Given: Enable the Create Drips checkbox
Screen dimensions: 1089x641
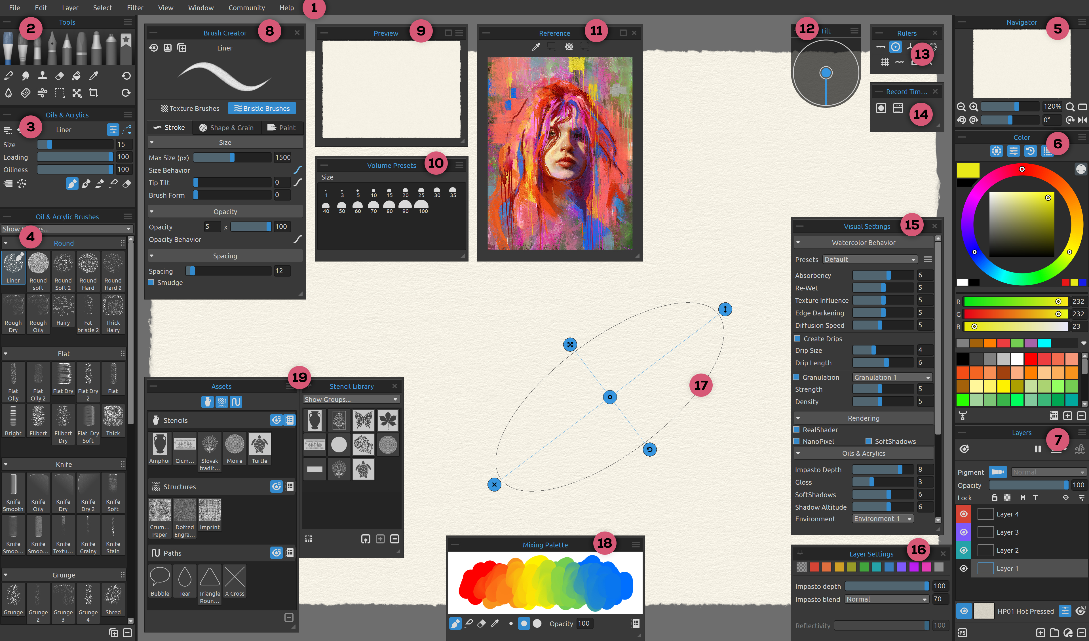Looking at the screenshot, I should pyautogui.click(x=797, y=338).
